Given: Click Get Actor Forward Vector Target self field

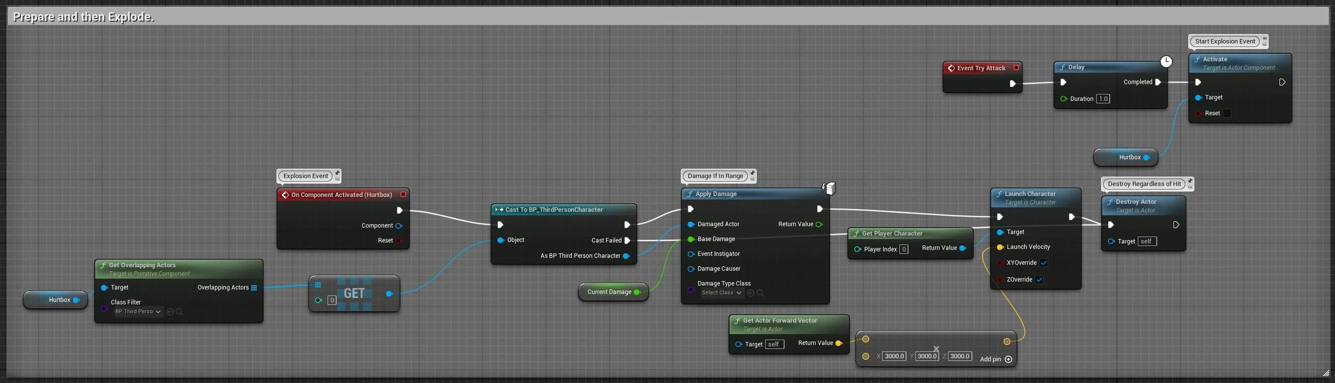Looking at the screenshot, I should (774, 345).
